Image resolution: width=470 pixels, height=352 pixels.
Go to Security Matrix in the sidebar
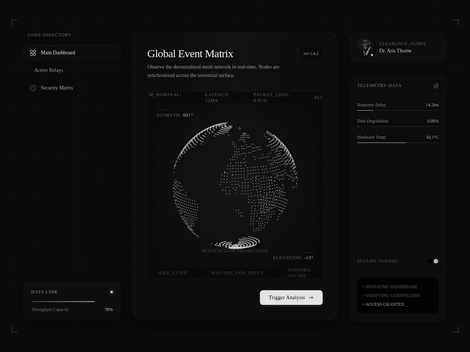click(x=57, y=88)
